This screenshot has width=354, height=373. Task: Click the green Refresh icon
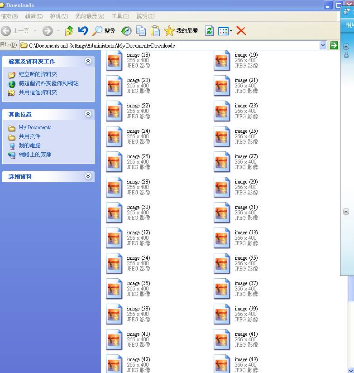coord(209,31)
